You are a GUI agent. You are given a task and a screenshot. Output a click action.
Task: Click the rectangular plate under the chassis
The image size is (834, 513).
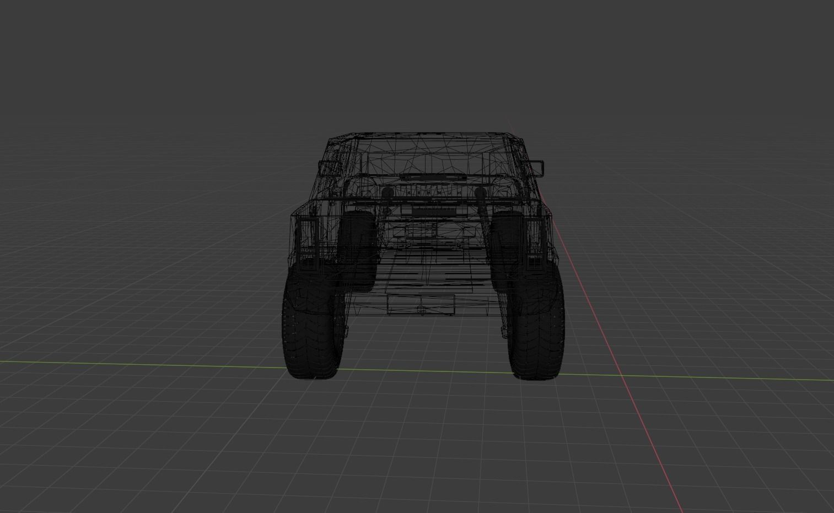point(421,305)
